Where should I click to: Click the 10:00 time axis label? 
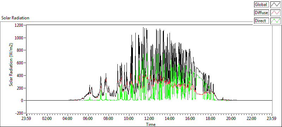[x=129, y=119]
